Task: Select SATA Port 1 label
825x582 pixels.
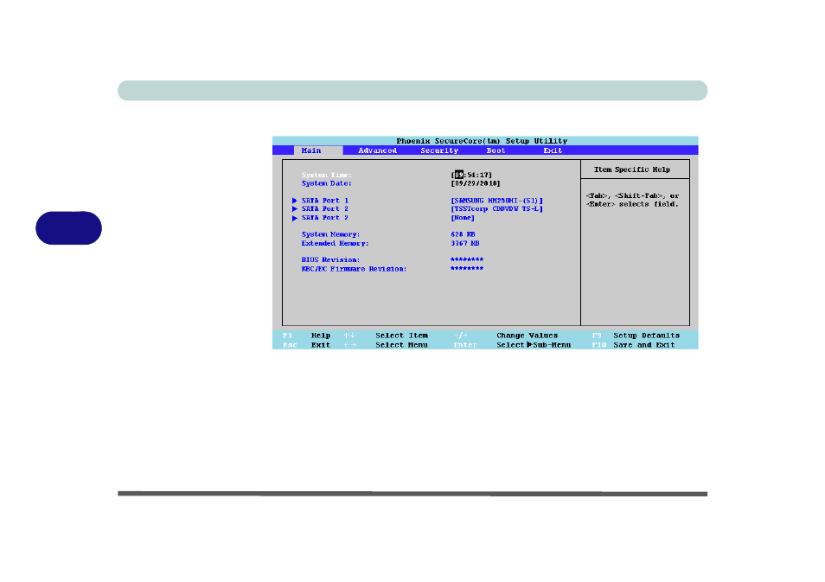Action: (x=324, y=201)
